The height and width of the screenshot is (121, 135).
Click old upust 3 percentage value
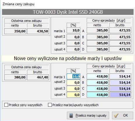point(73,43)
